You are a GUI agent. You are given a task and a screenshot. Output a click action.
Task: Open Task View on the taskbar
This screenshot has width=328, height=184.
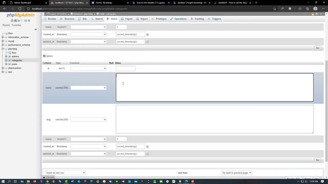[x=15, y=181]
